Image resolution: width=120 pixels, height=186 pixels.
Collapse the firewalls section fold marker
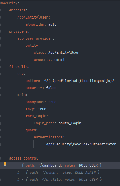pos(0,67)
